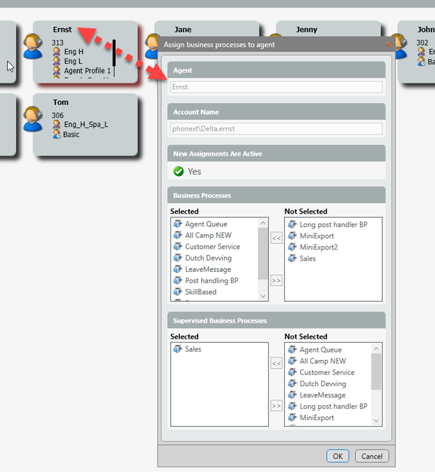Move business process to selected with << button
Viewport: 435px width, 472px height.
[276, 238]
